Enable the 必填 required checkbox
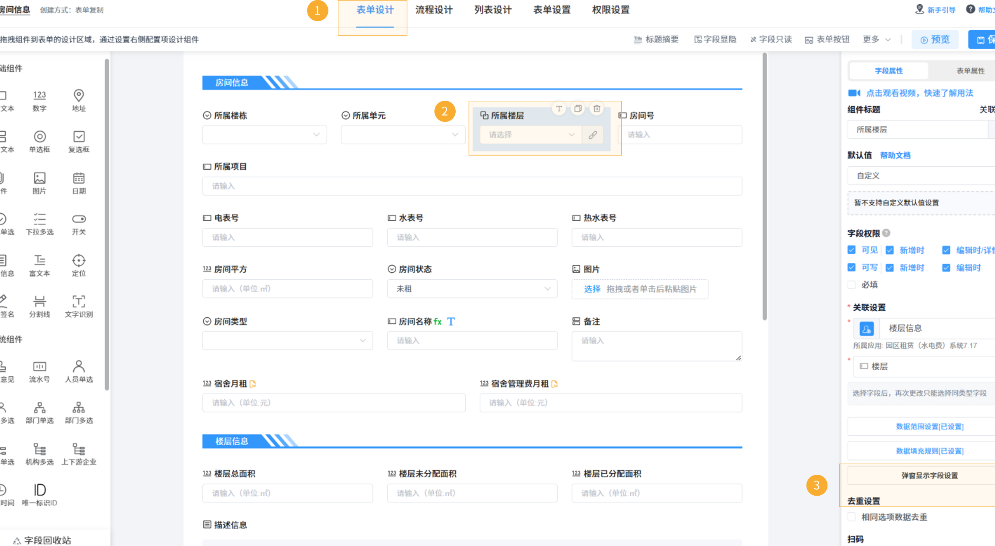The width and height of the screenshot is (995, 546). tap(851, 285)
